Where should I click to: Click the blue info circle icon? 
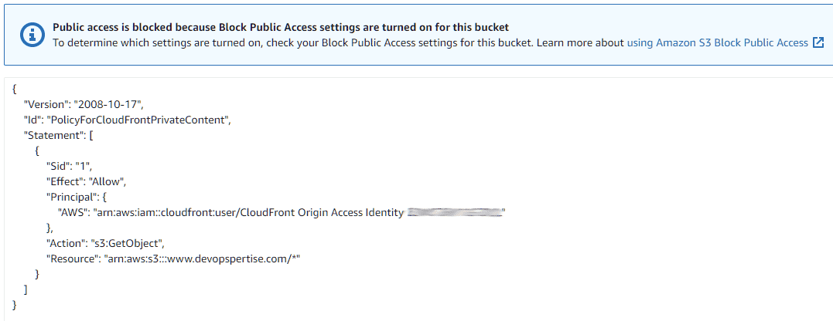click(x=32, y=35)
